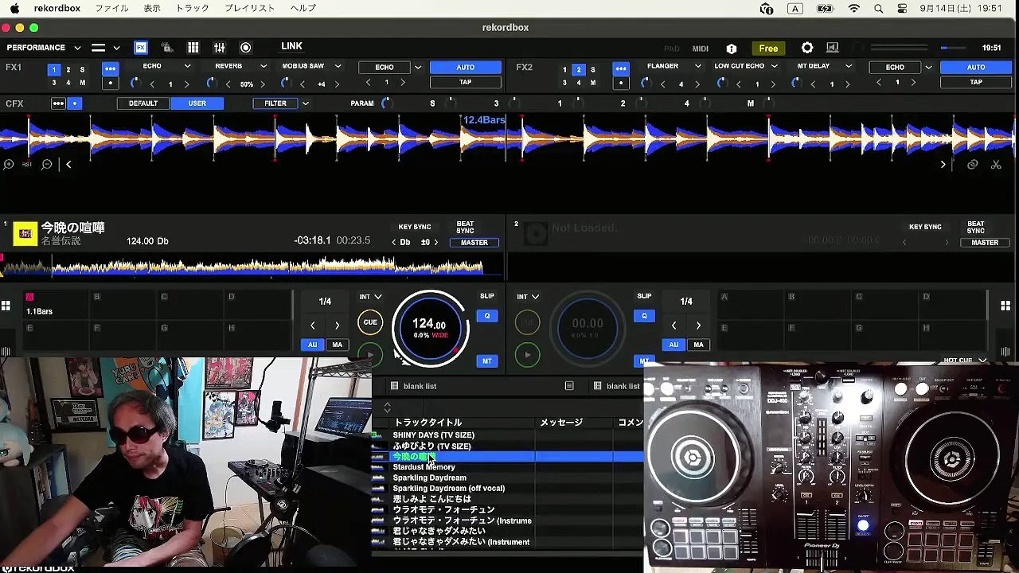Click waveform RST zoom reset
1019x573 pixels.
pyautogui.click(x=27, y=165)
